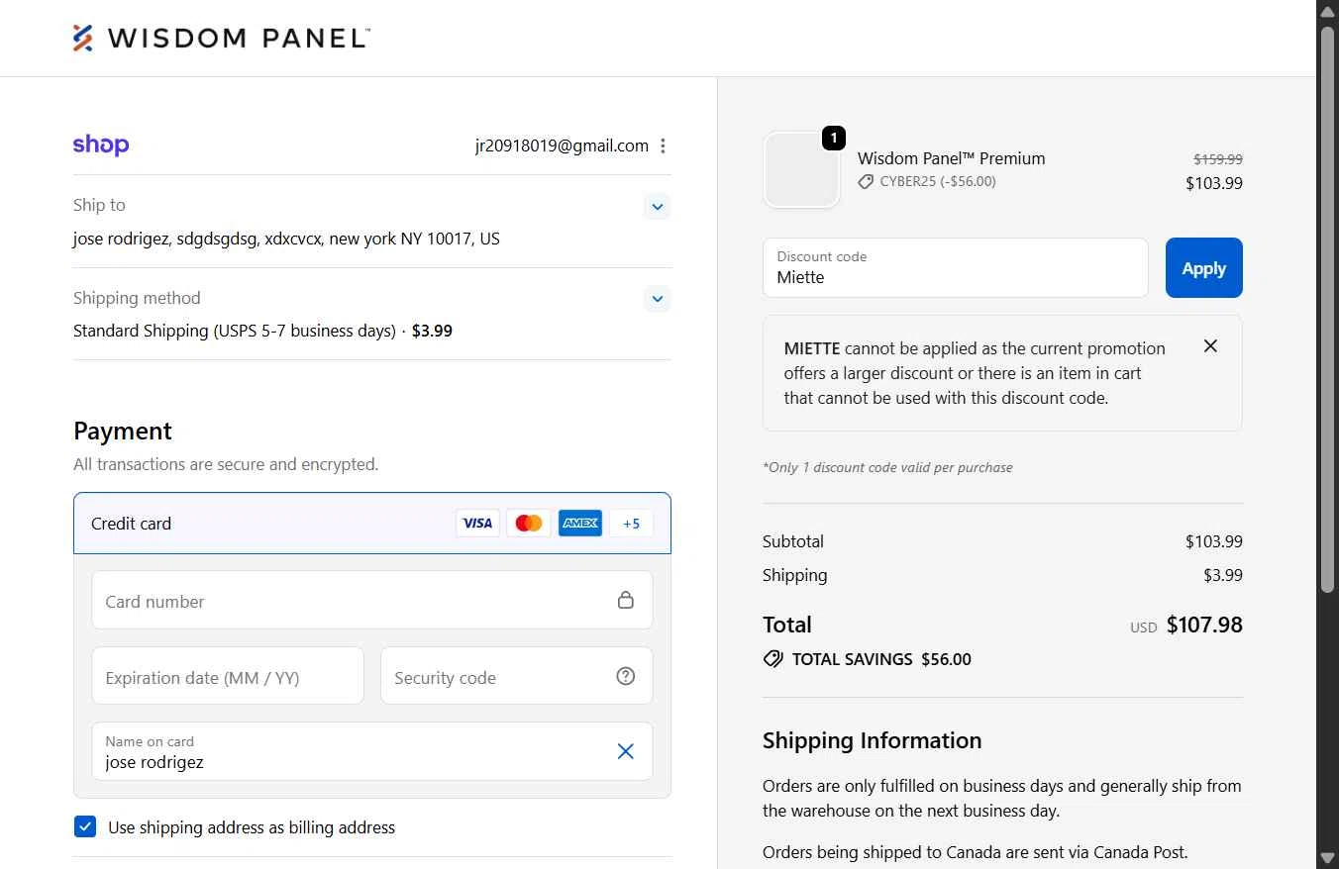Image resolution: width=1339 pixels, height=869 pixels.
Task: Click the email jr20918019@gmail.com
Action: pos(562,145)
